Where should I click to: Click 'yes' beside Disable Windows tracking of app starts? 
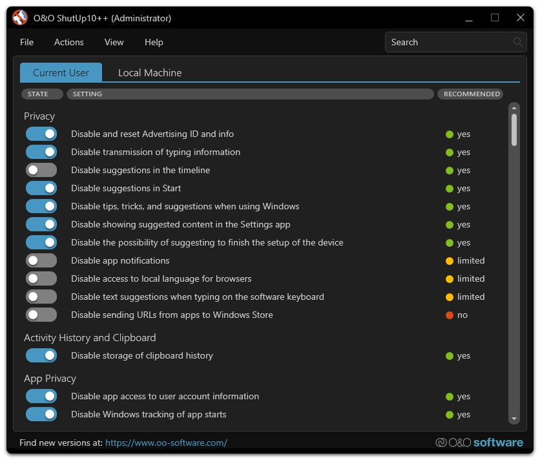coord(464,415)
